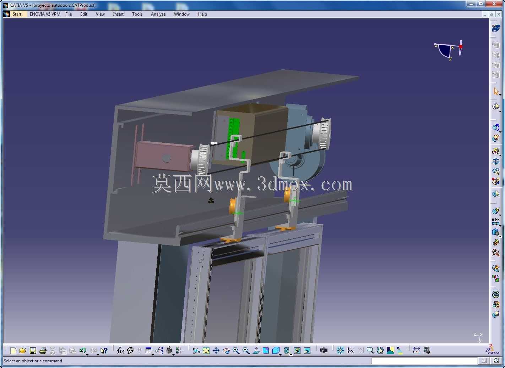Click the Hide/Show icon

click(x=297, y=351)
